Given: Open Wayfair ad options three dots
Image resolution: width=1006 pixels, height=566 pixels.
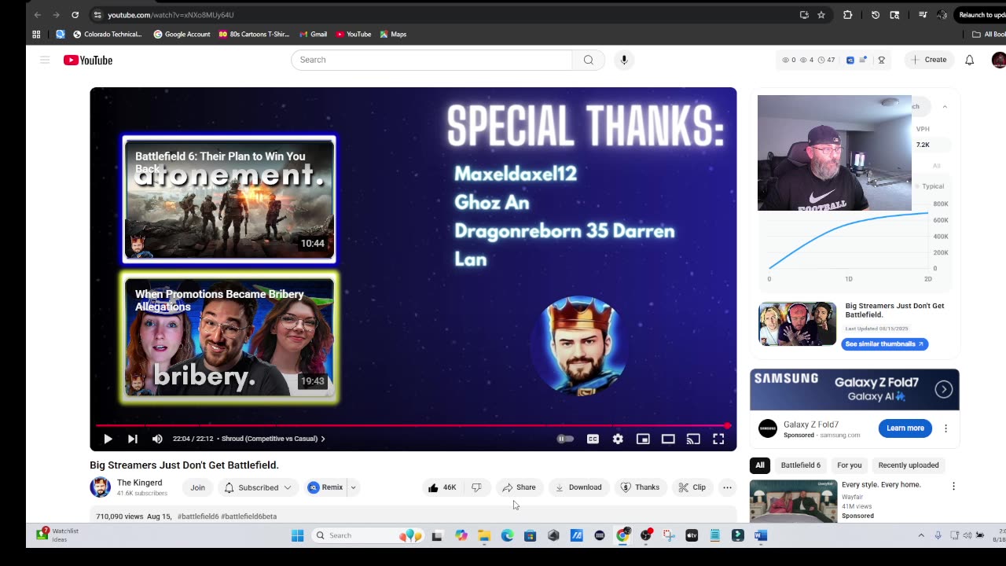Looking at the screenshot, I should coord(953,486).
